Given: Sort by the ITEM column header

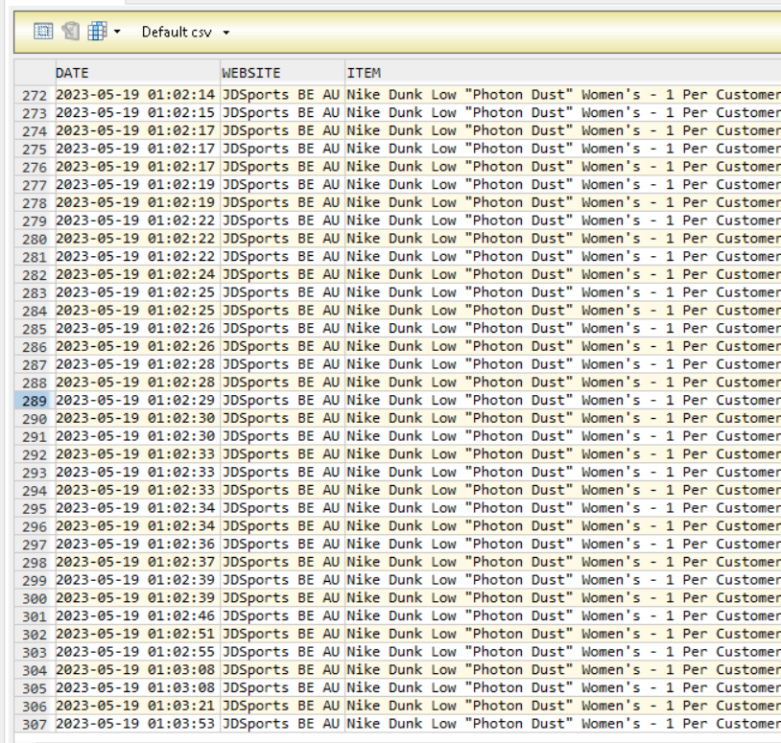Looking at the screenshot, I should click(x=563, y=73).
